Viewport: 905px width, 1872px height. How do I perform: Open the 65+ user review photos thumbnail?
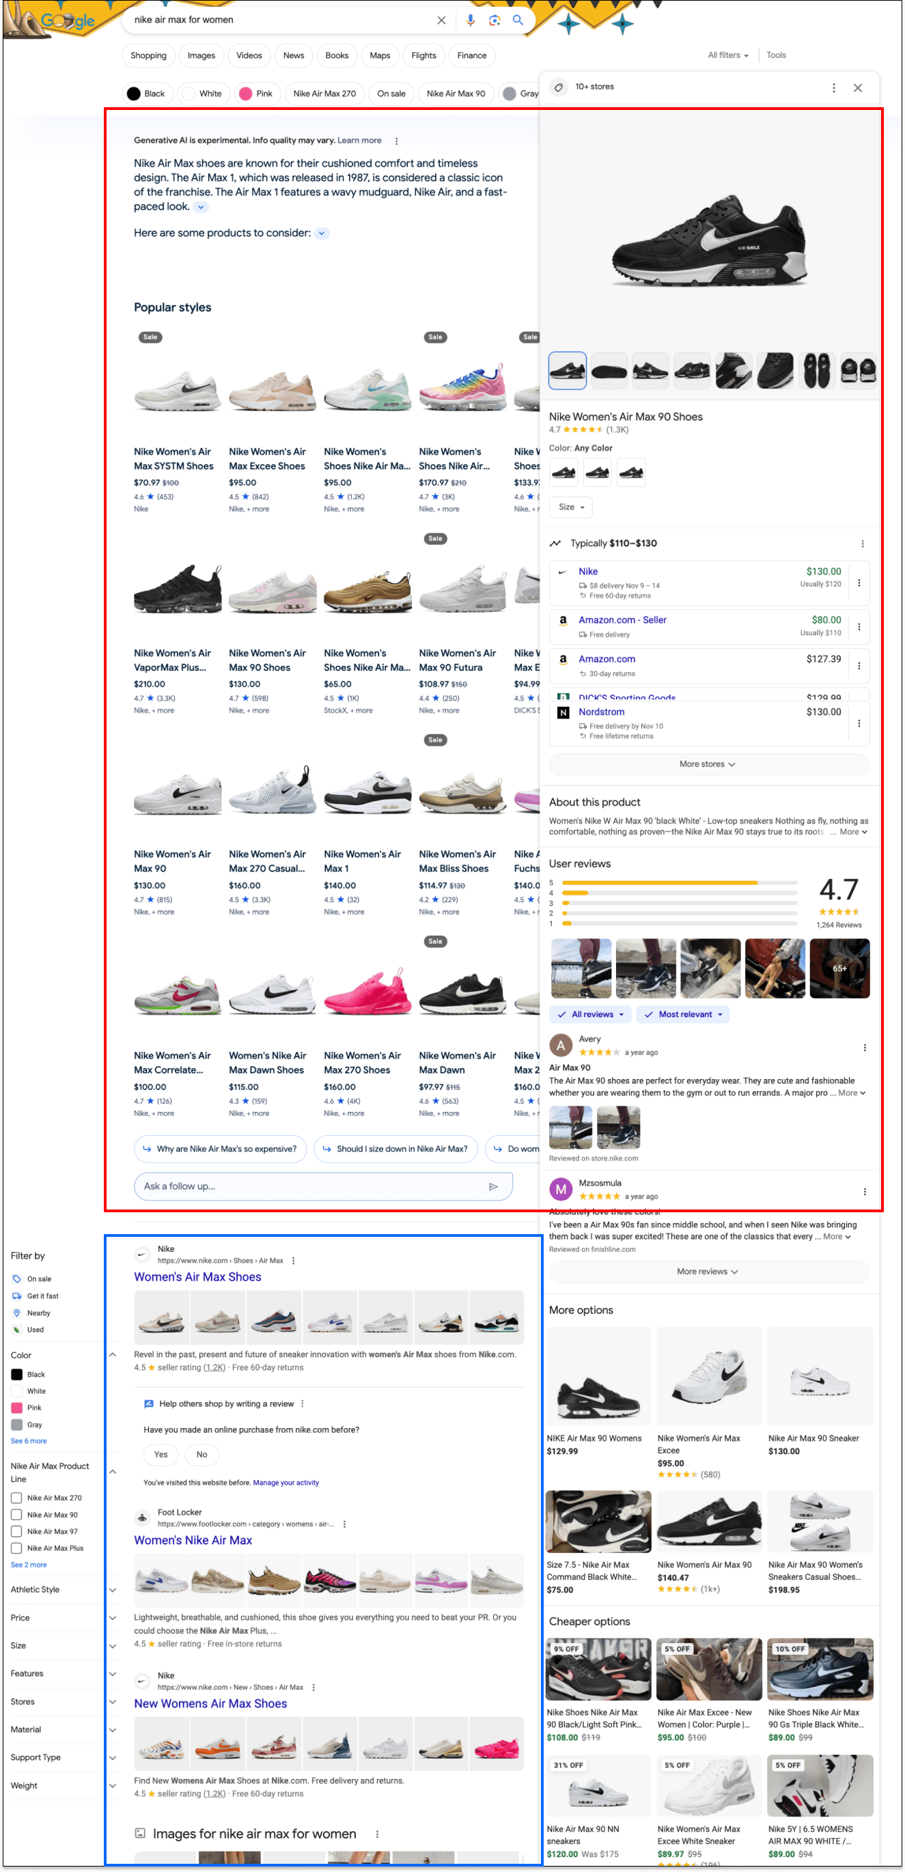(x=839, y=968)
